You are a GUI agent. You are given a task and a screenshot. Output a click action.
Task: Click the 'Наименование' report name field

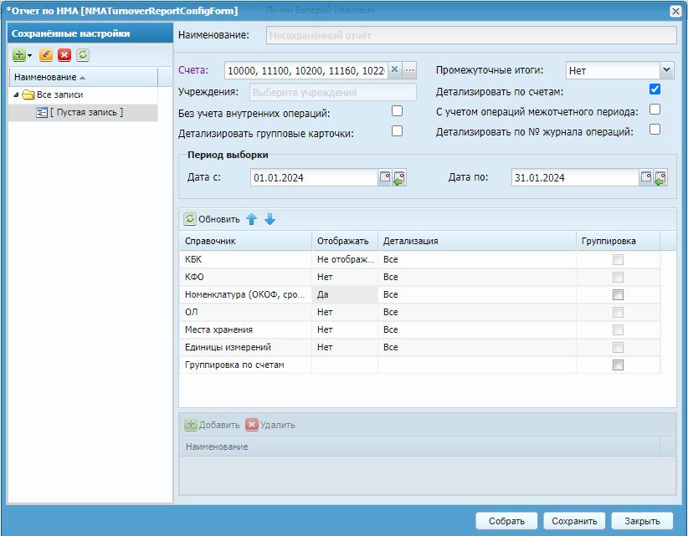pos(471,35)
